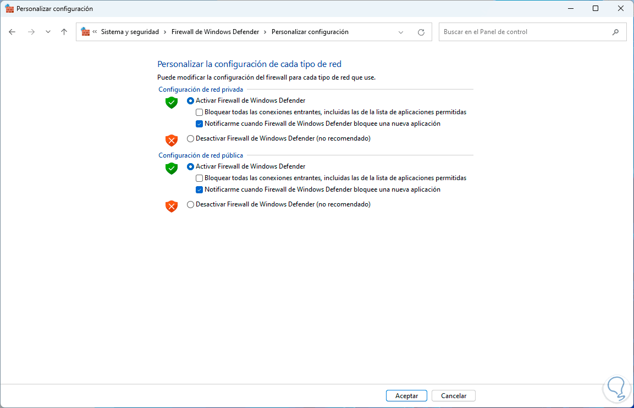Click green shield icon in red pública section
Viewport: 634px width, 408px height.
point(172,169)
